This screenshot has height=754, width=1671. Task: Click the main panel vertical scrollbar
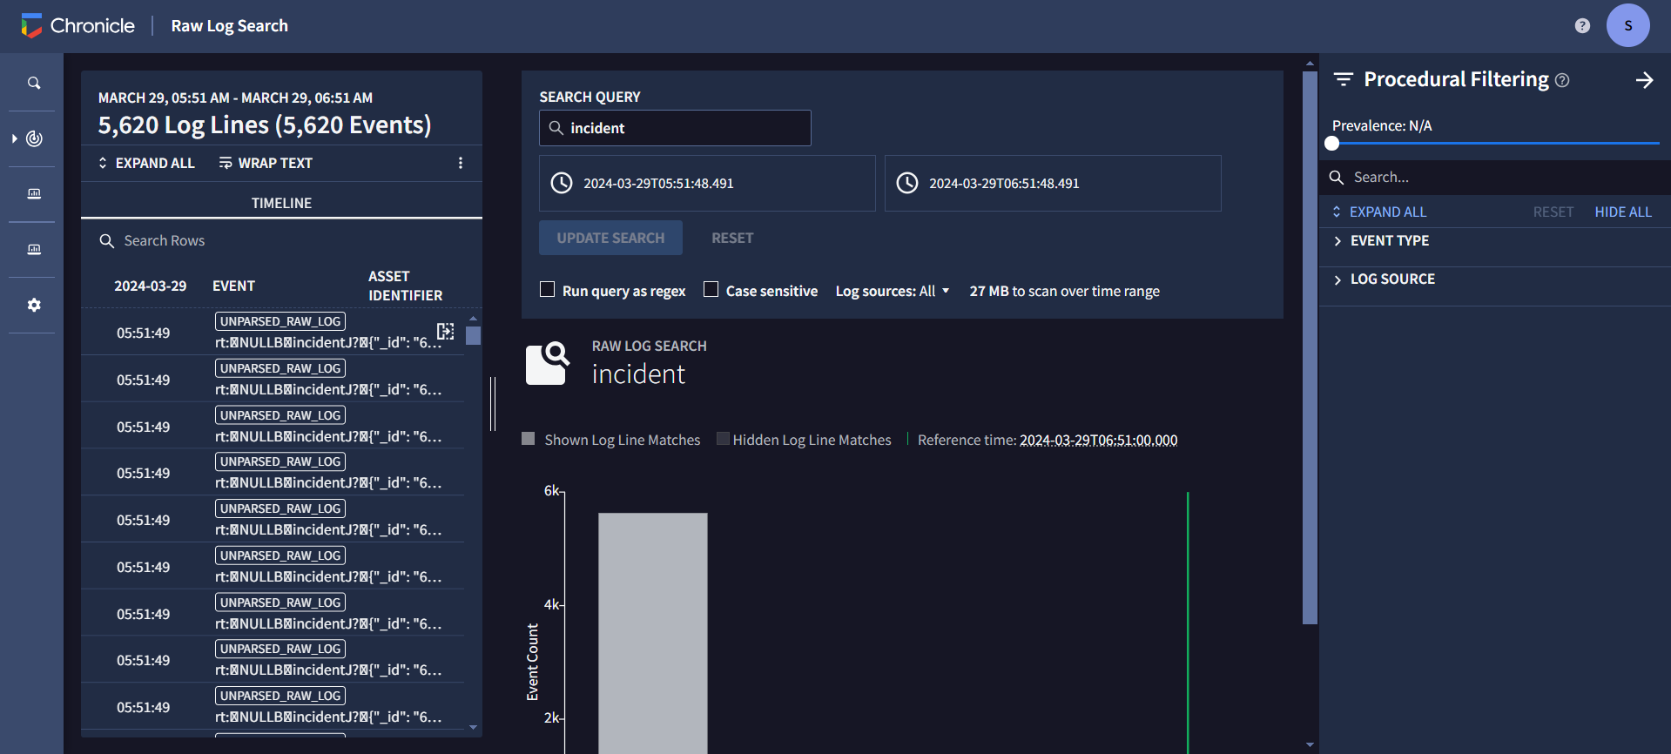1310,348
